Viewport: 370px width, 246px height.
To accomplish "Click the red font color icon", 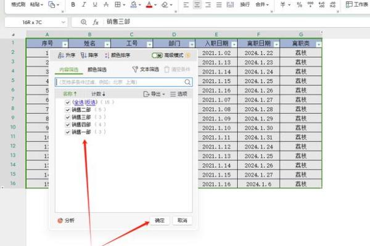I will point(149,4).
